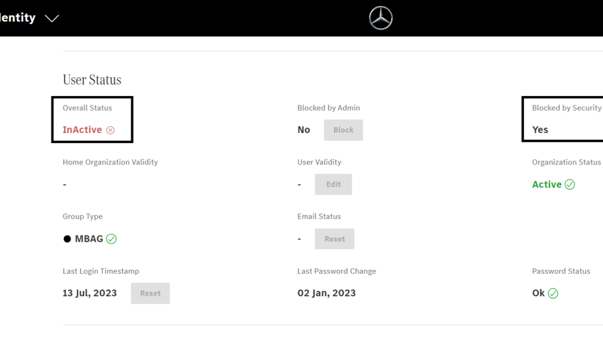Click the 02 Jan, 2023 password change date

pyautogui.click(x=327, y=293)
